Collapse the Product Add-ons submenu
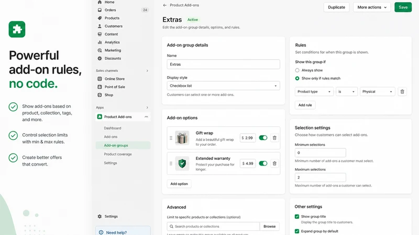The image size is (419, 235). [146, 117]
